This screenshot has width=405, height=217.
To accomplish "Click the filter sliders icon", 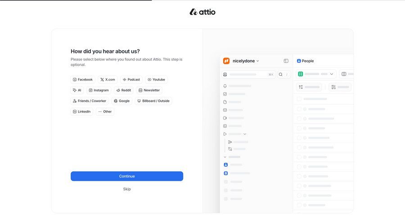I will point(333,87).
